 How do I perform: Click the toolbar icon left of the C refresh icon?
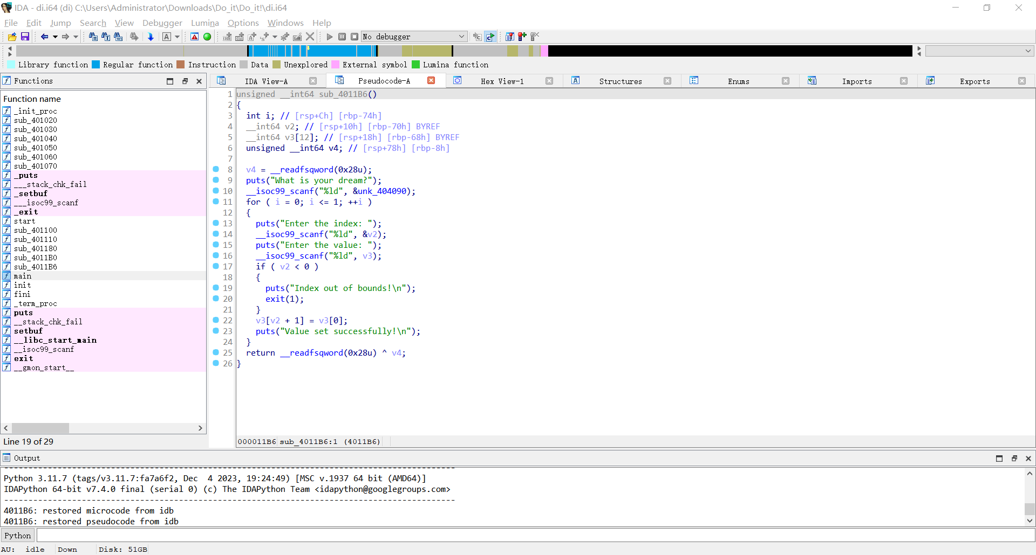pos(477,37)
